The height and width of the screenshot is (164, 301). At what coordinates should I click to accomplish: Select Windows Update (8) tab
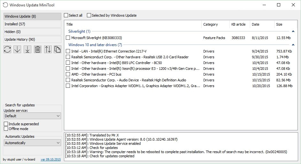(x=32, y=16)
